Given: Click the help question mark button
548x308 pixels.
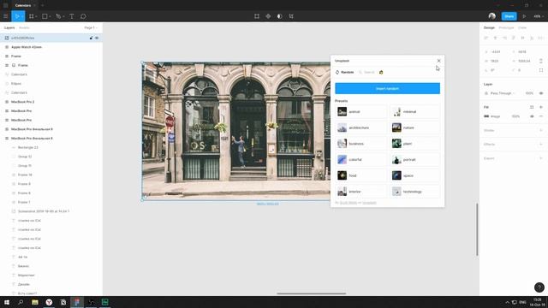Looking at the screenshot, I should [x=539, y=287].
